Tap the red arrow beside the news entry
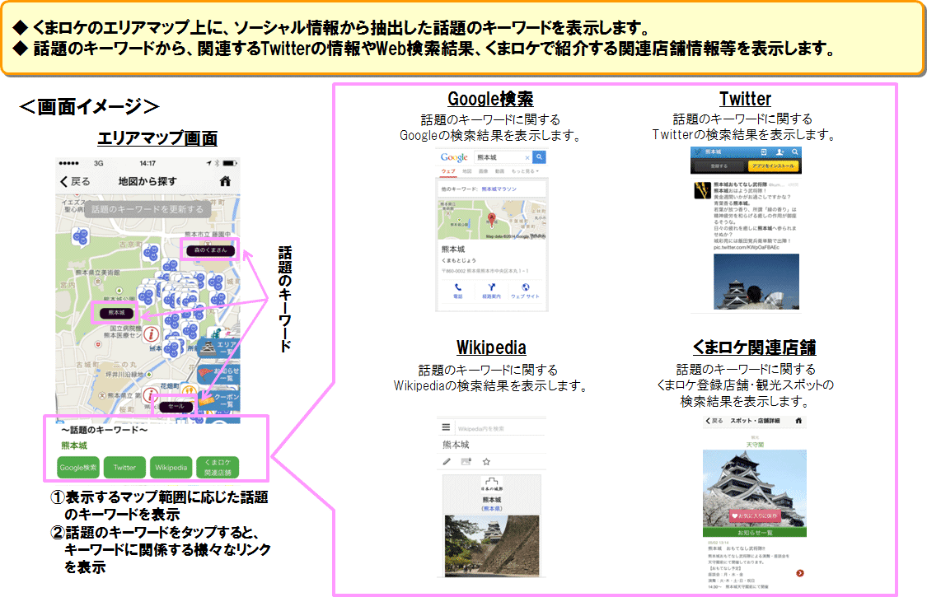Image resolution: width=927 pixels, height=597 pixels. point(800,573)
